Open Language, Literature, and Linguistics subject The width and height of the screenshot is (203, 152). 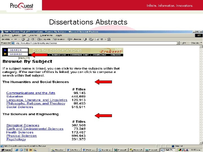coord(37,100)
